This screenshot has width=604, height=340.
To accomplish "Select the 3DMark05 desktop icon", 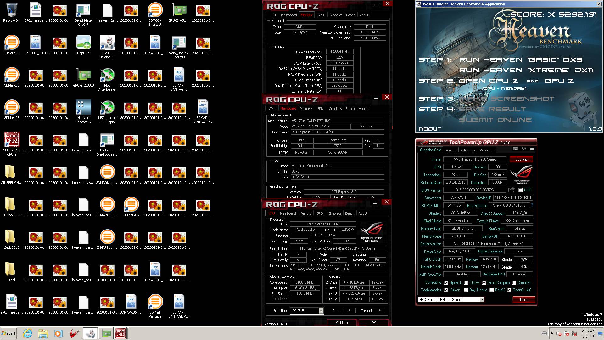I will 12,110.
